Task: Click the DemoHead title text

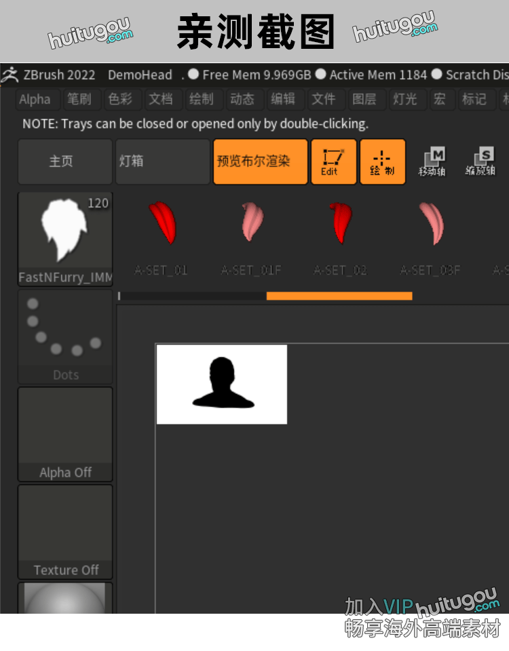Action: (140, 75)
